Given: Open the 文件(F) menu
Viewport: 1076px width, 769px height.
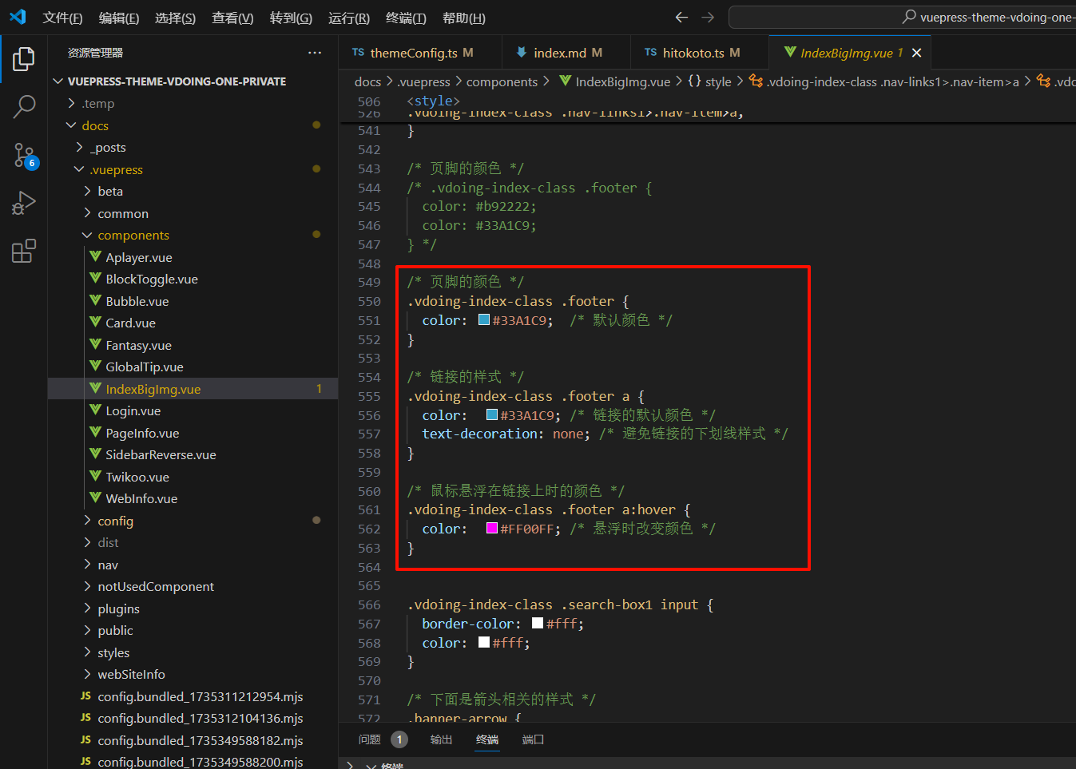Looking at the screenshot, I should click(62, 18).
